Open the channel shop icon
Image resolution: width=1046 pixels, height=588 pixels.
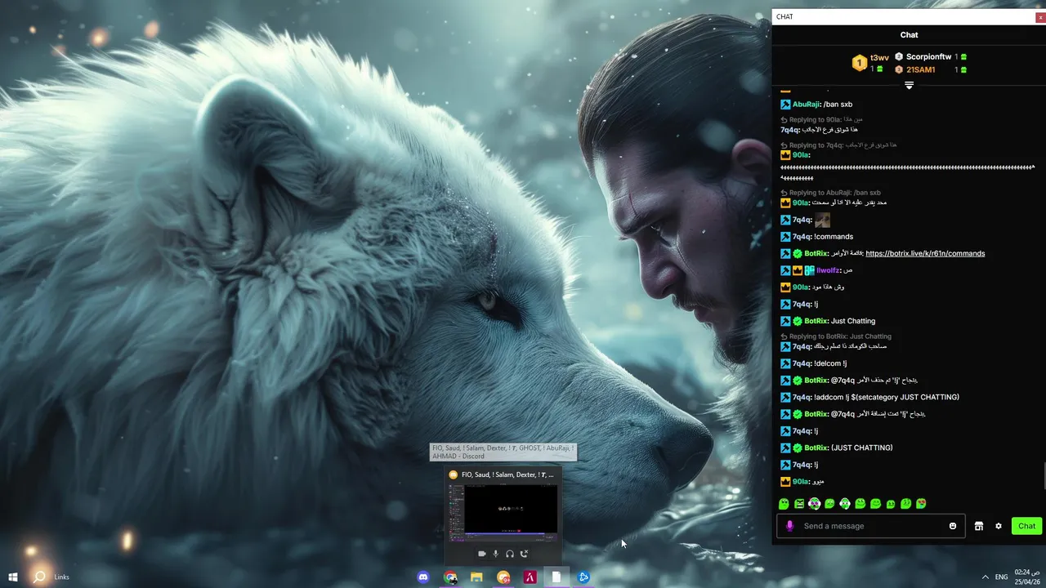coord(979,526)
